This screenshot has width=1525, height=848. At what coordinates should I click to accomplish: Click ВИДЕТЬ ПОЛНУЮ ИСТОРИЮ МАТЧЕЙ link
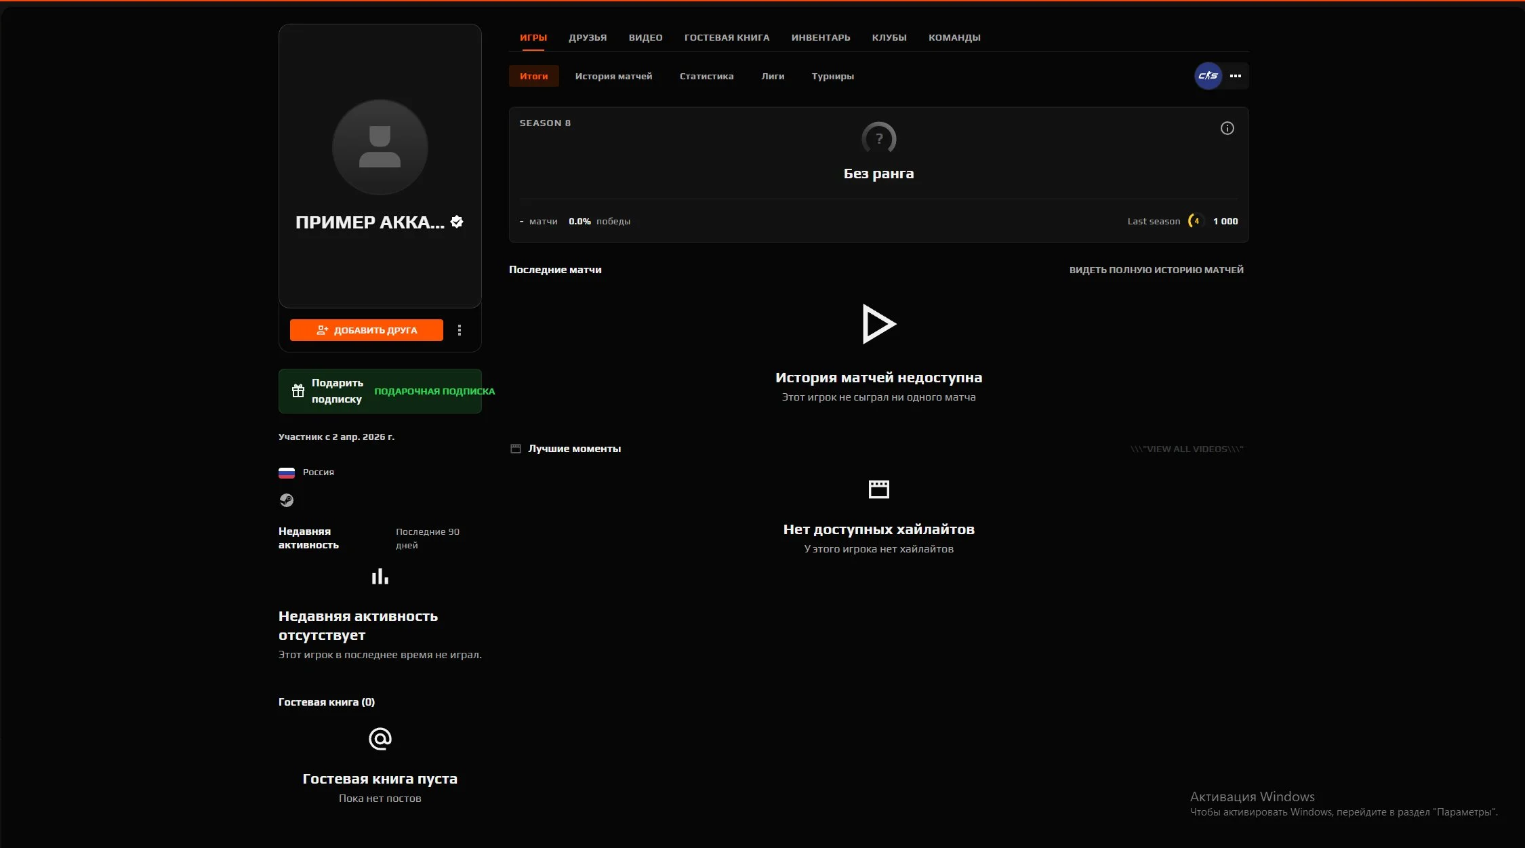coord(1156,270)
